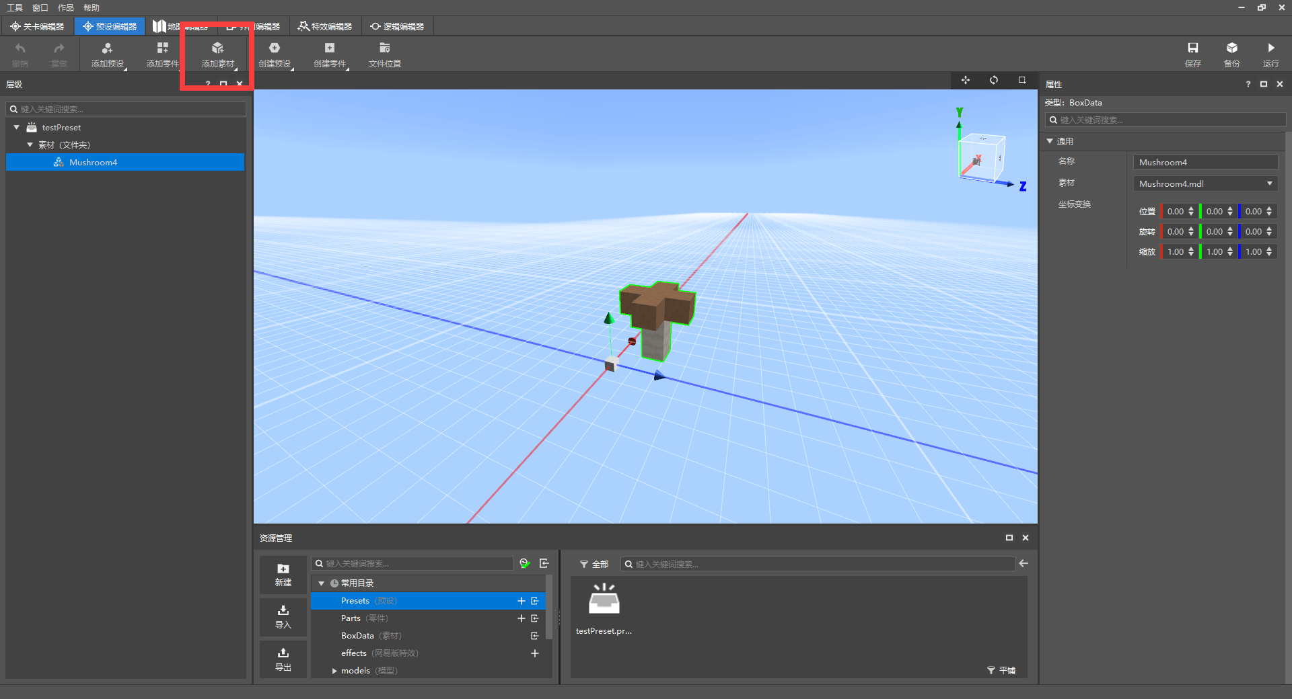The width and height of the screenshot is (1292, 699).
Task: Add new item in Presets row
Action: click(x=521, y=601)
